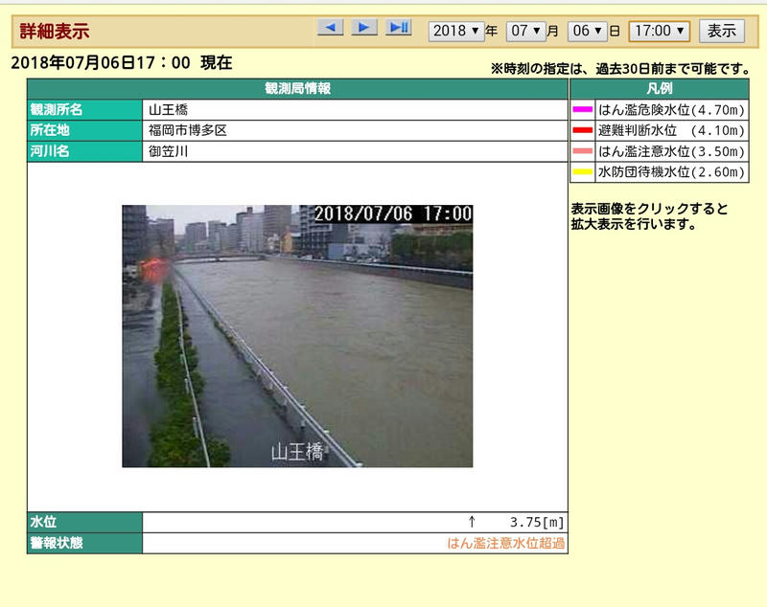Click the 凡例 legend header
Image resolution: width=767 pixels, height=607 pixels.
[660, 89]
